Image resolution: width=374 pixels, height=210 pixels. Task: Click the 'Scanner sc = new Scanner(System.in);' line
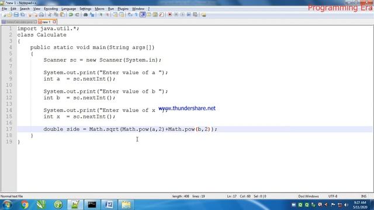102,60
